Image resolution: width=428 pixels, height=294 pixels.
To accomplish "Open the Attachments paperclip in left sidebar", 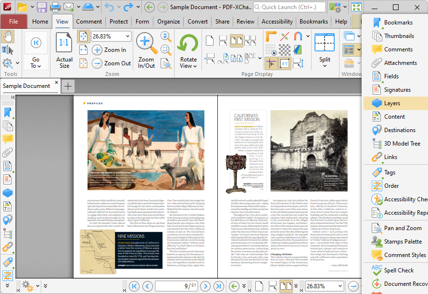I will point(8,152).
